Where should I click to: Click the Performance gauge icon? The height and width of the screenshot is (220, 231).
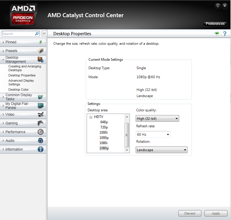point(41,132)
